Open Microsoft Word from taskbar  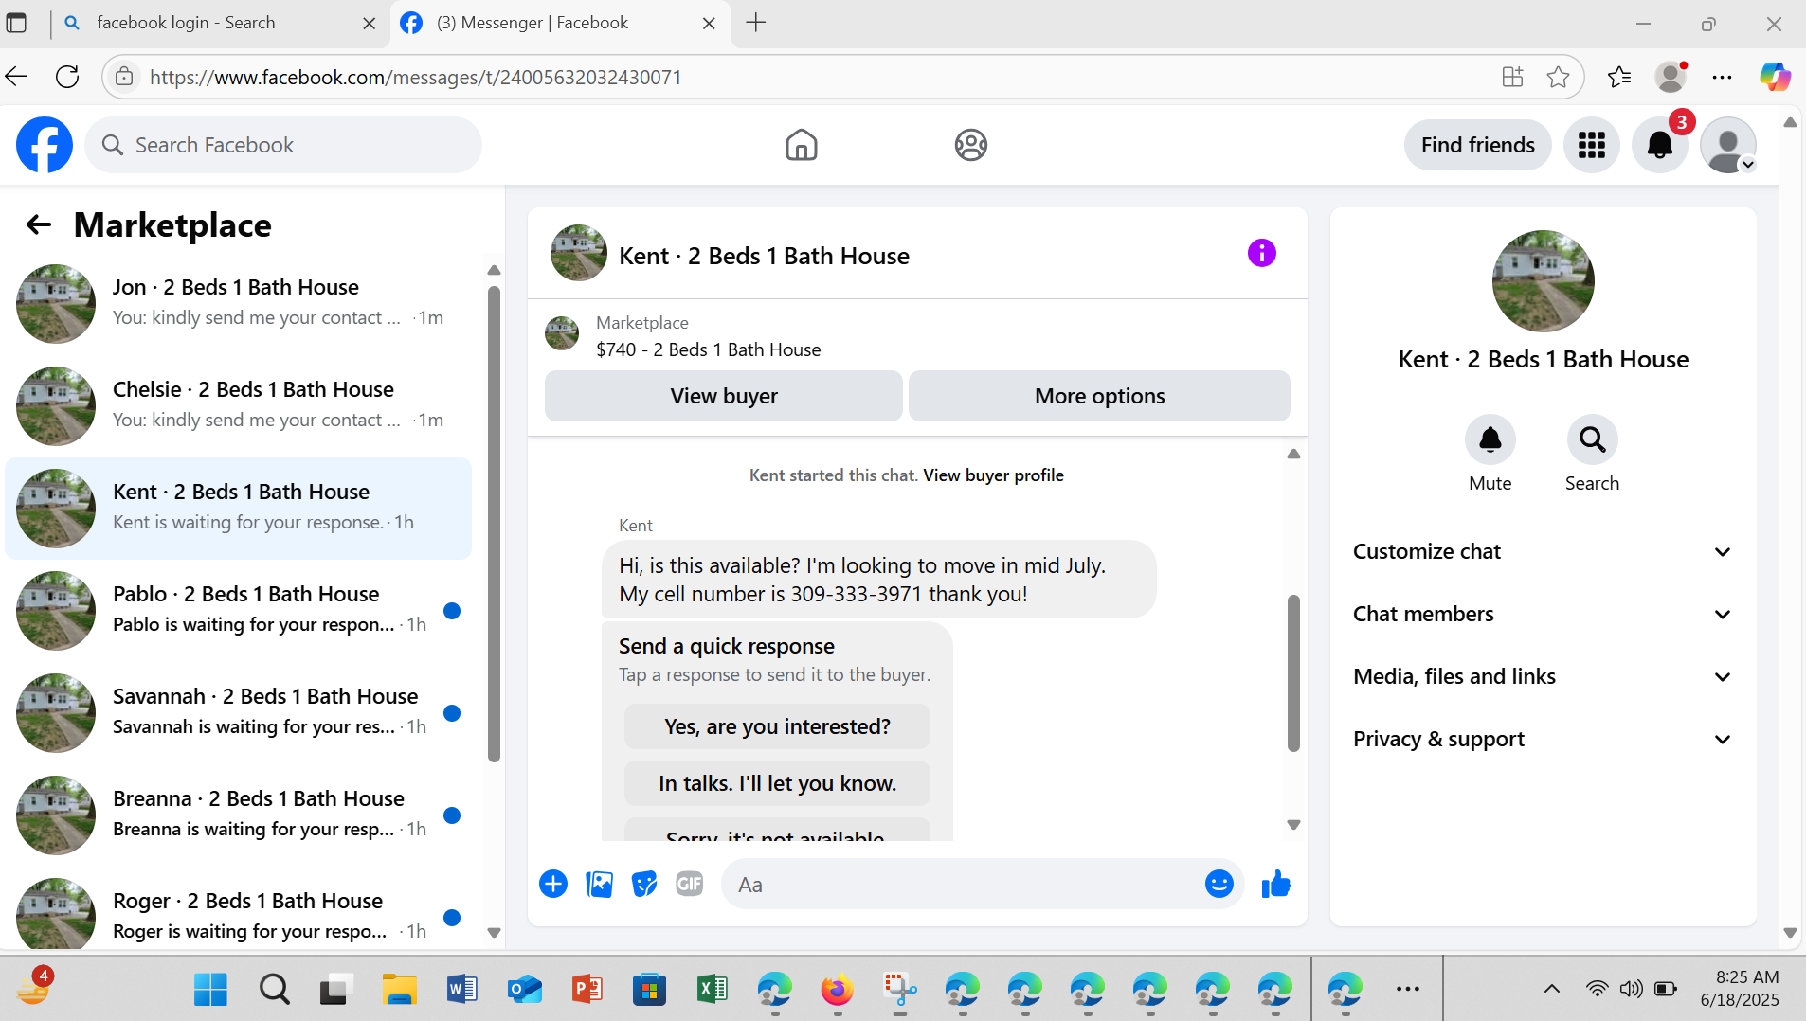[461, 990]
